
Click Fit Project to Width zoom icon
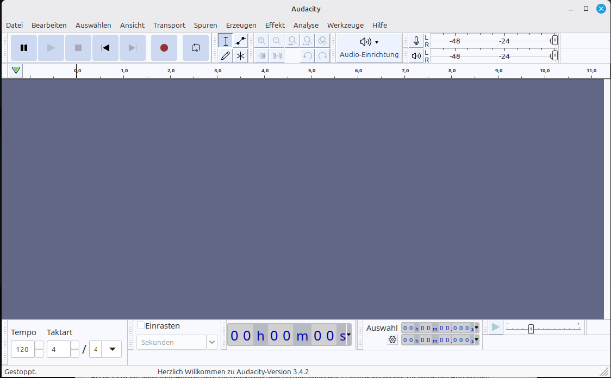(307, 41)
